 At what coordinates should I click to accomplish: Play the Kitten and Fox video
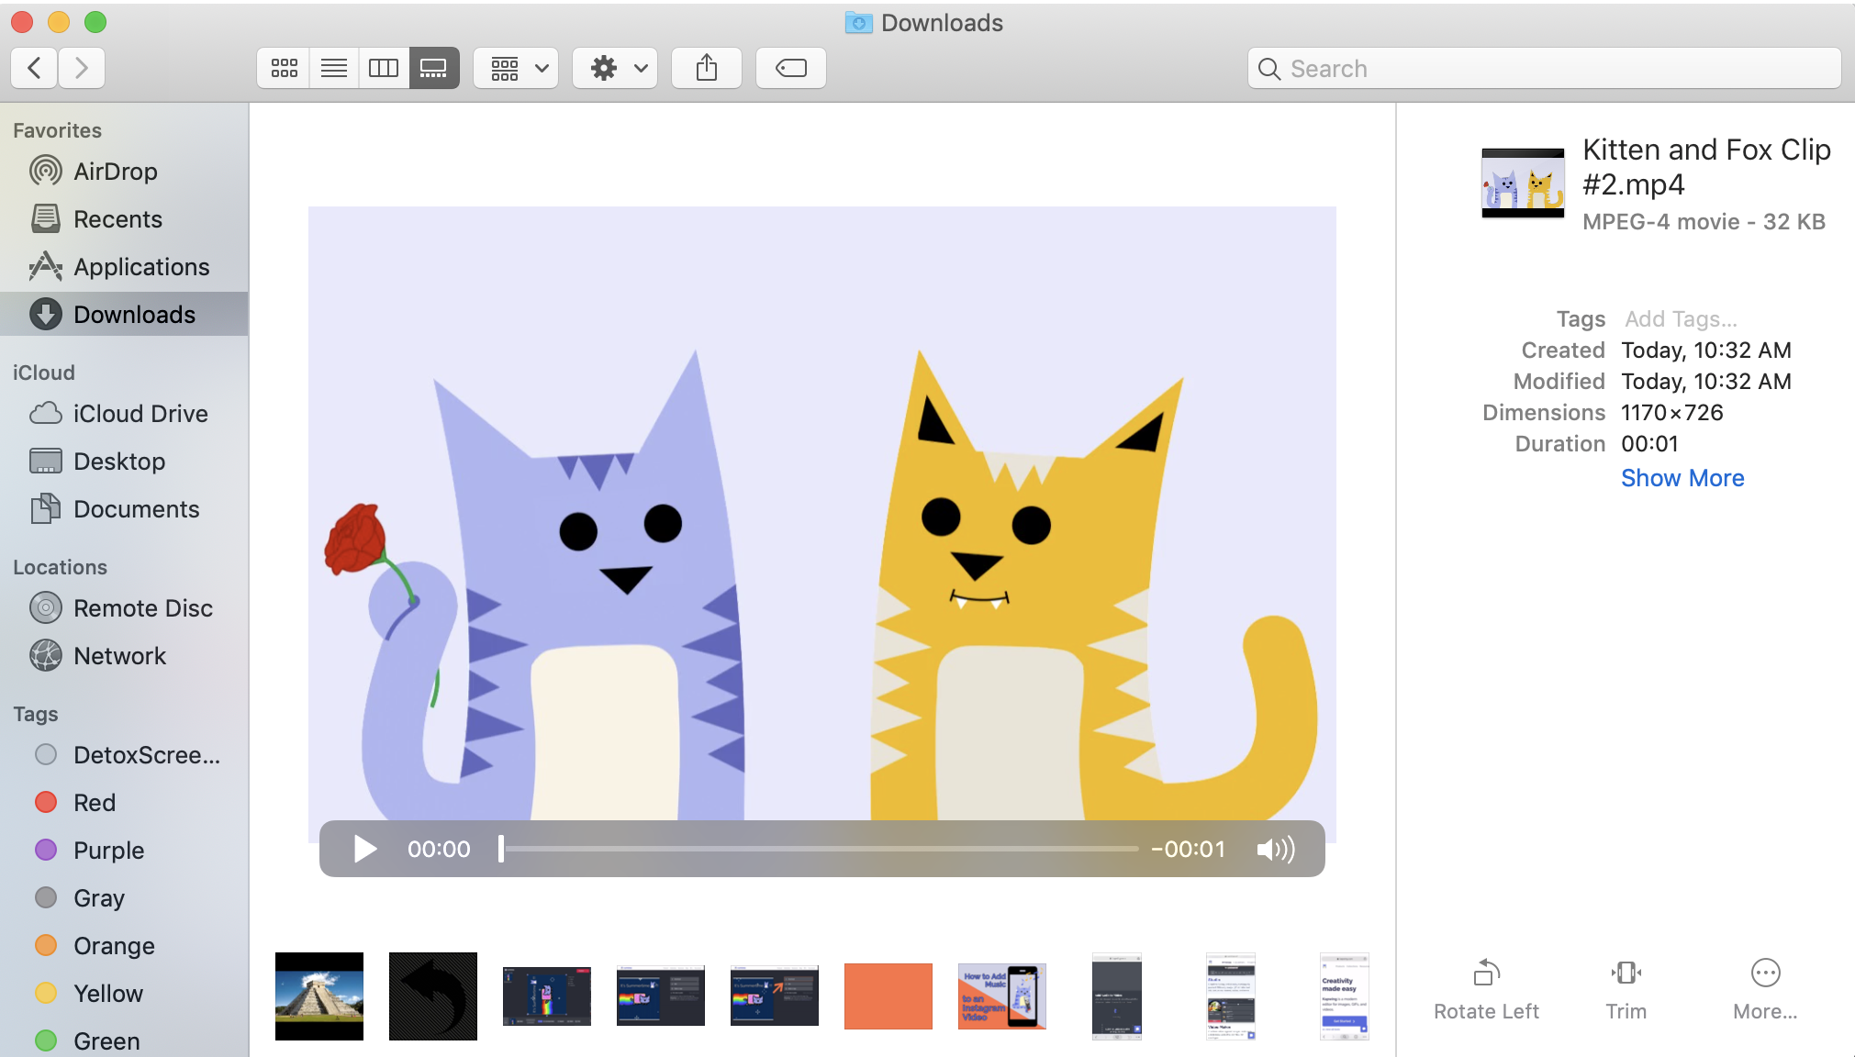[x=364, y=849]
